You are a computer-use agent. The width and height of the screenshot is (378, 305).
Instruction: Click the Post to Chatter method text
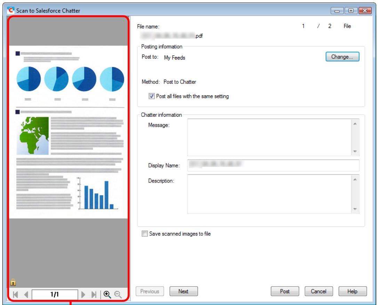(x=180, y=82)
